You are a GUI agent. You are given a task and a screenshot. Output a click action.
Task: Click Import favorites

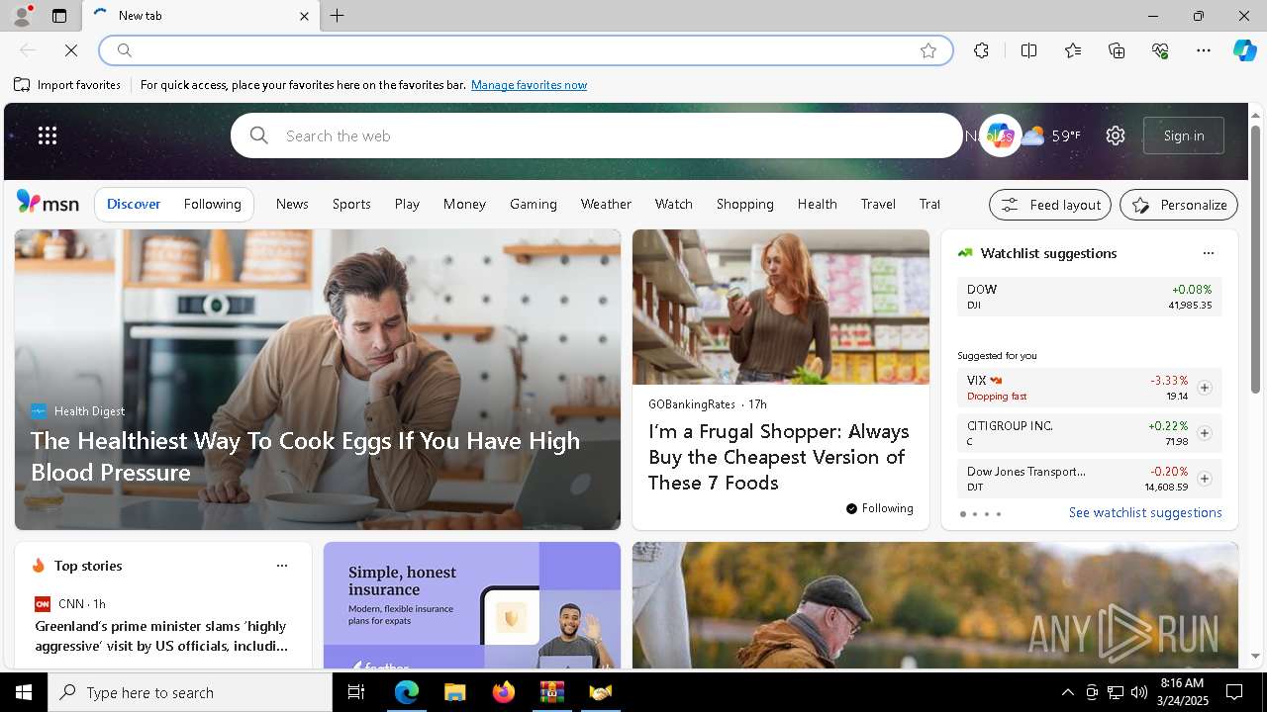[67, 85]
